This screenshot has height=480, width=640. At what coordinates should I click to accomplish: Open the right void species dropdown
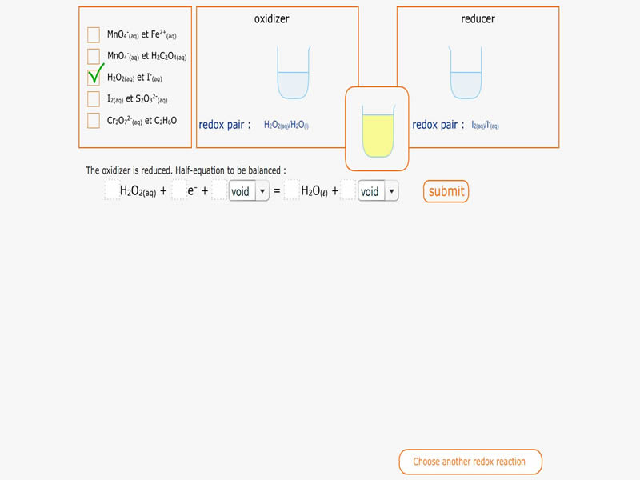coord(378,191)
